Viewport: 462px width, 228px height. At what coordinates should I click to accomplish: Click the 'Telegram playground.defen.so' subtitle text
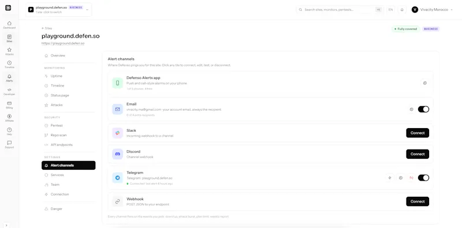pyautogui.click(x=150, y=178)
